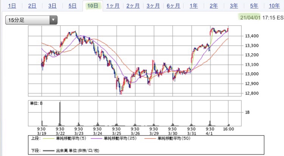
Task: Click the 13,300 price axis label
Action: (252, 46)
